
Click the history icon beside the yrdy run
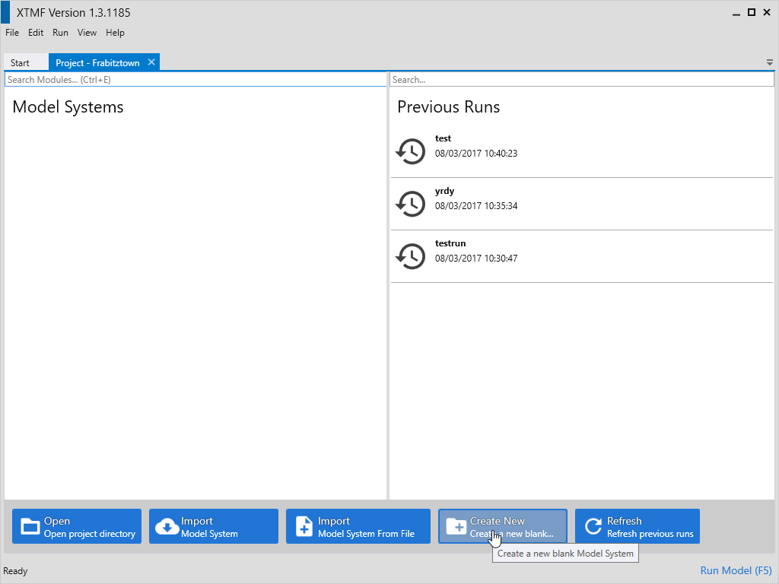tap(411, 204)
